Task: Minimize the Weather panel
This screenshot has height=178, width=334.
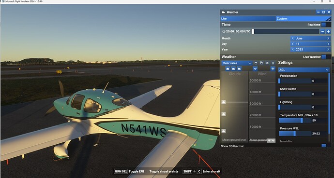Action: 318,12
